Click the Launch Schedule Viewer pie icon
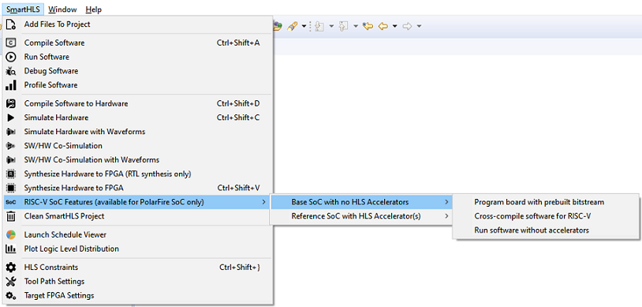The width and height of the screenshot is (642, 307). pyautogui.click(x=11, y=235)
